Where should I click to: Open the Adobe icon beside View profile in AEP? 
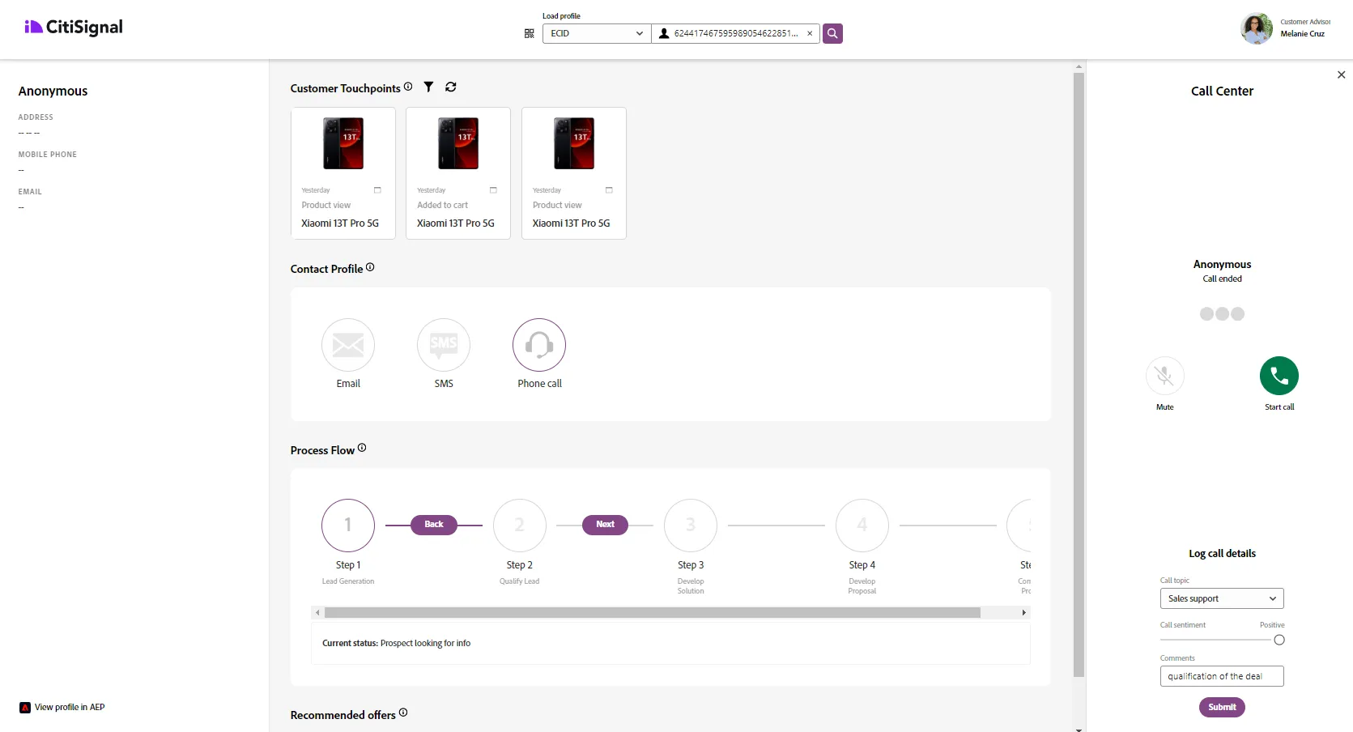[x=25, y=708]
